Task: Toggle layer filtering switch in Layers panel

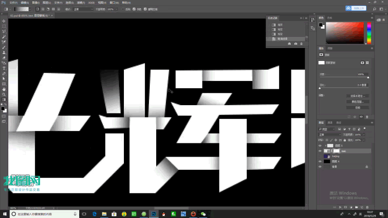Action: [x=364, y=129]
